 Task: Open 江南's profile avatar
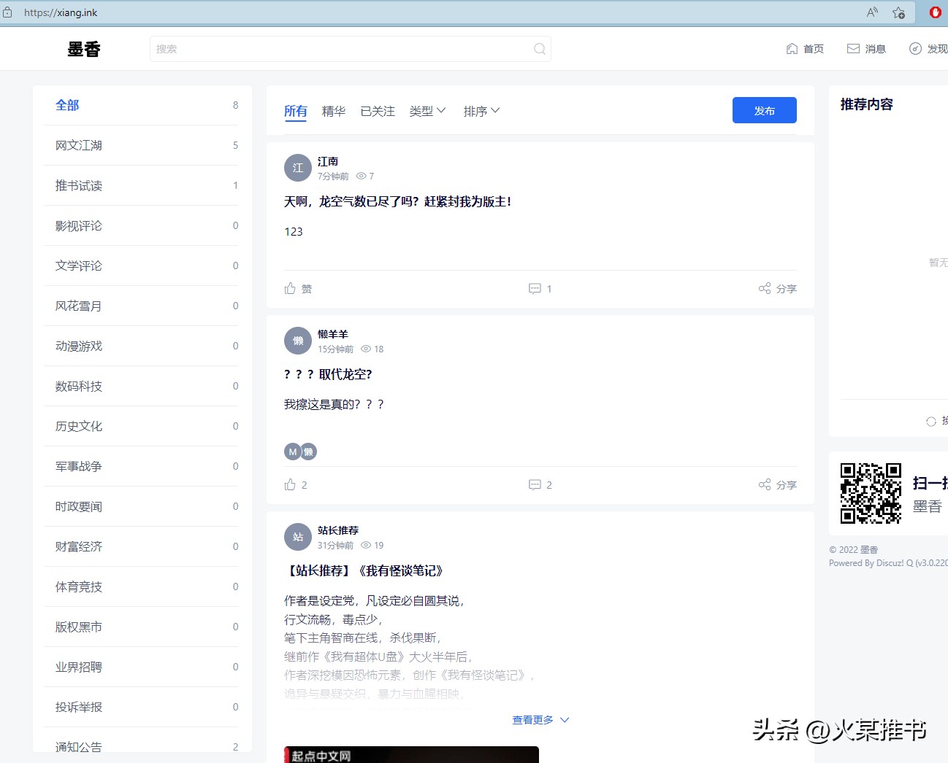point(297,168)
